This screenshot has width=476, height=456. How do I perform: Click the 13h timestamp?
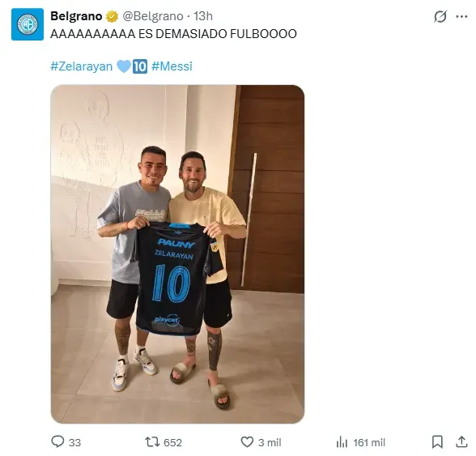(x=203, y=16)
